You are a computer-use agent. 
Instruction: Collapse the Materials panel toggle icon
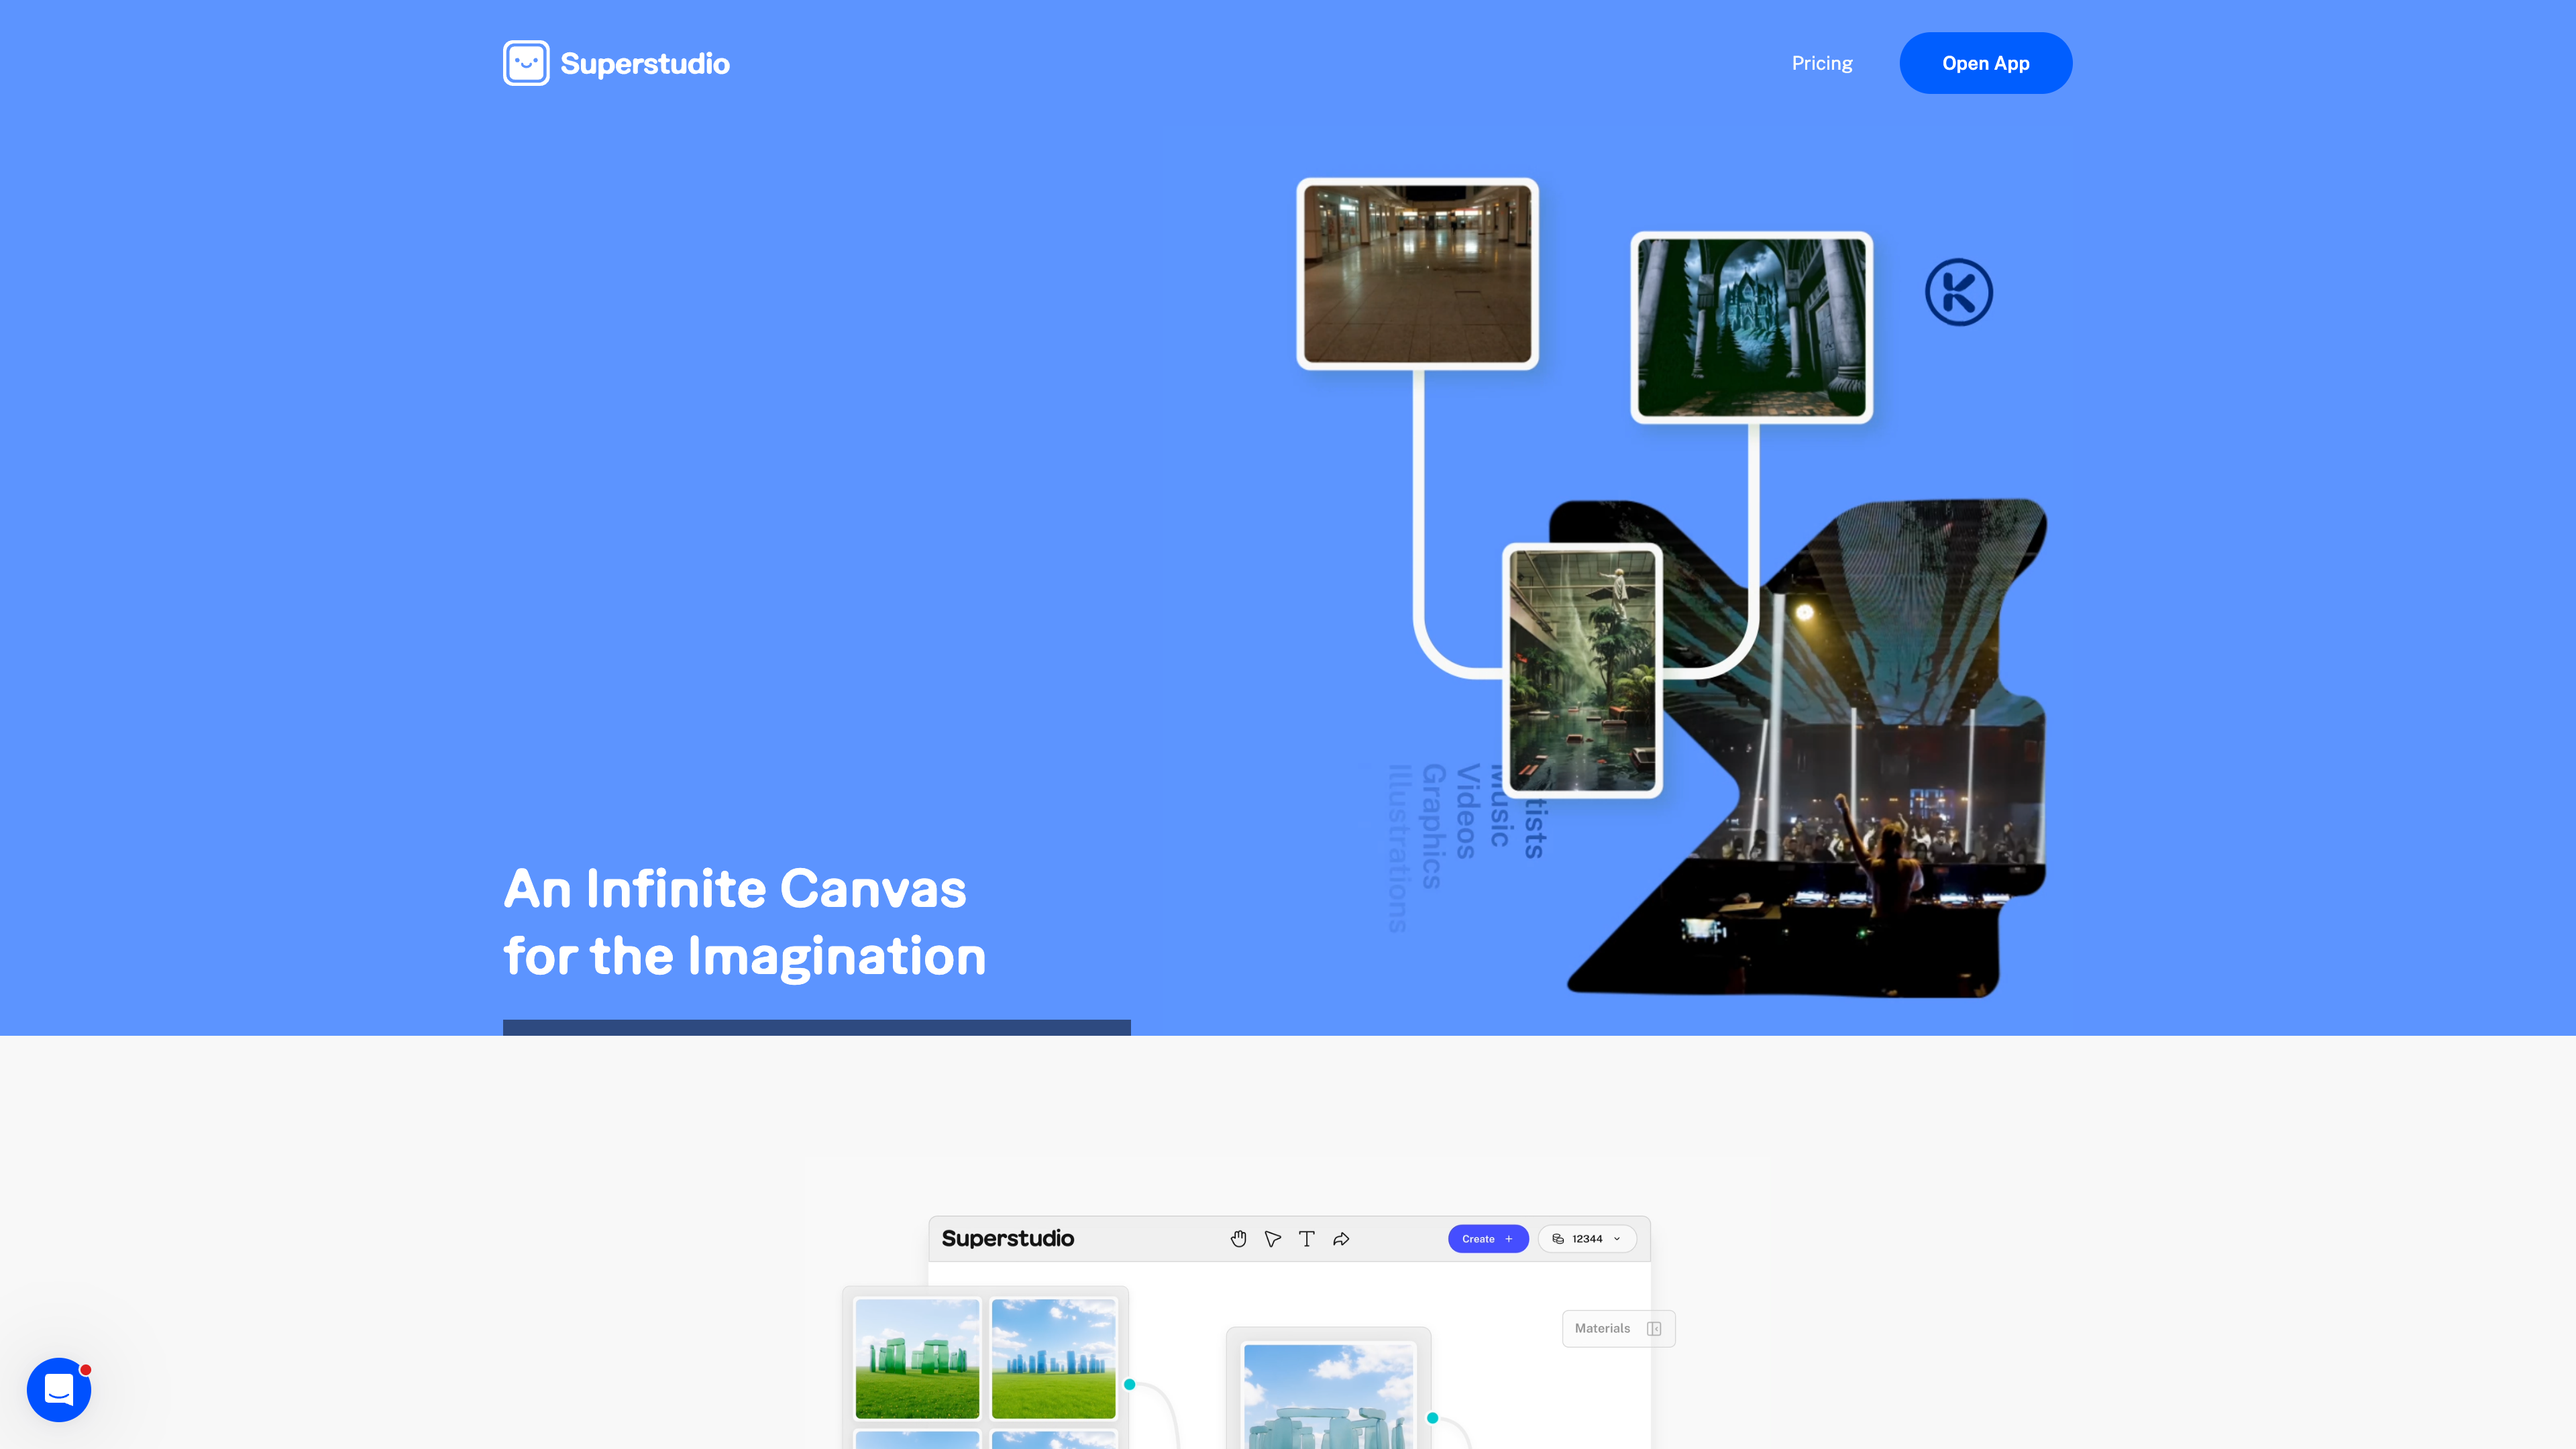click(x=1654, y=1329)
